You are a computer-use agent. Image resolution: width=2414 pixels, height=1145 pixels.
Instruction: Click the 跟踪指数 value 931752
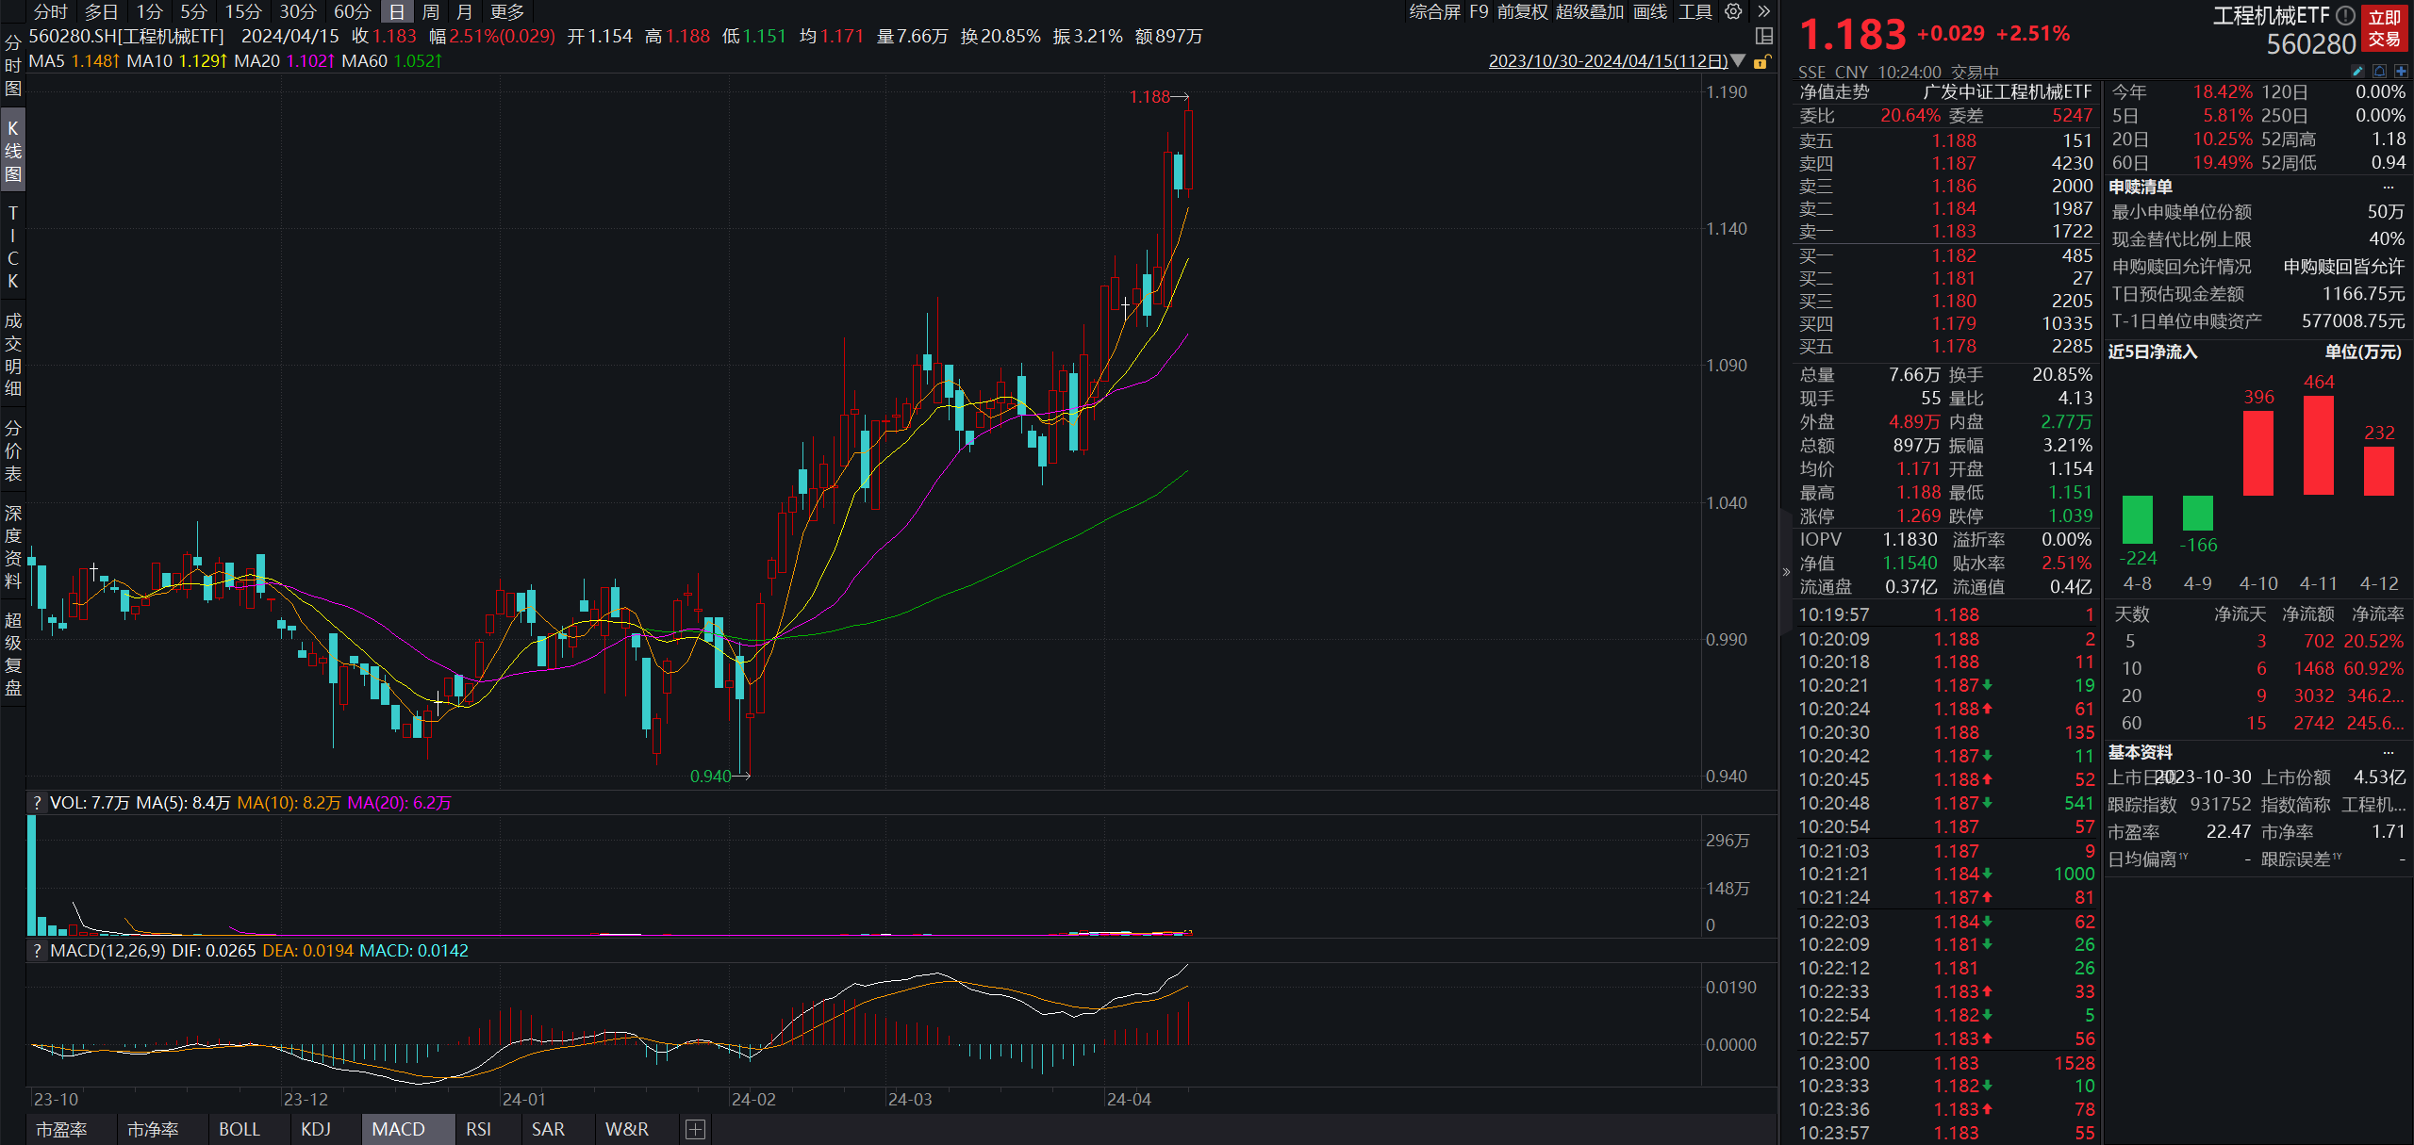click(x=2221, y=804)
